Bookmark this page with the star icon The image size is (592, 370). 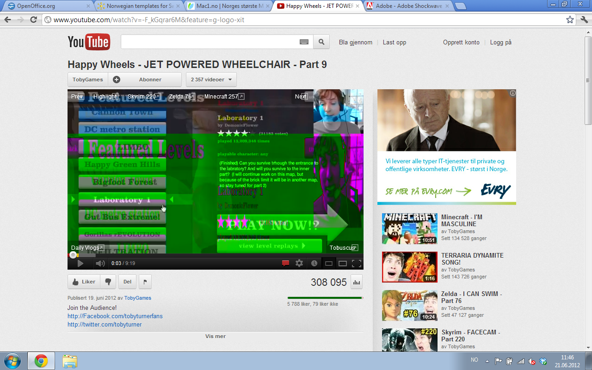point(570,20)
